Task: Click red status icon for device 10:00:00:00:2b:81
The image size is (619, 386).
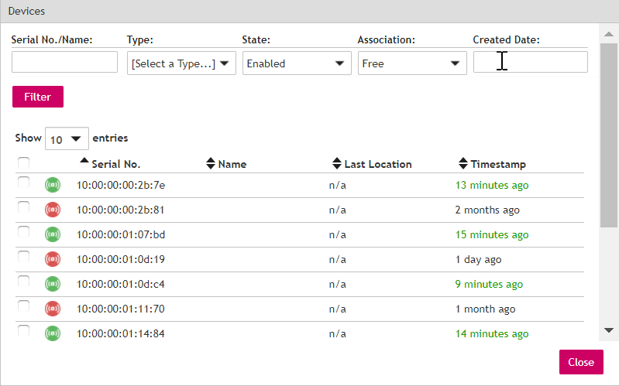Action: click(x=53, y=210)
